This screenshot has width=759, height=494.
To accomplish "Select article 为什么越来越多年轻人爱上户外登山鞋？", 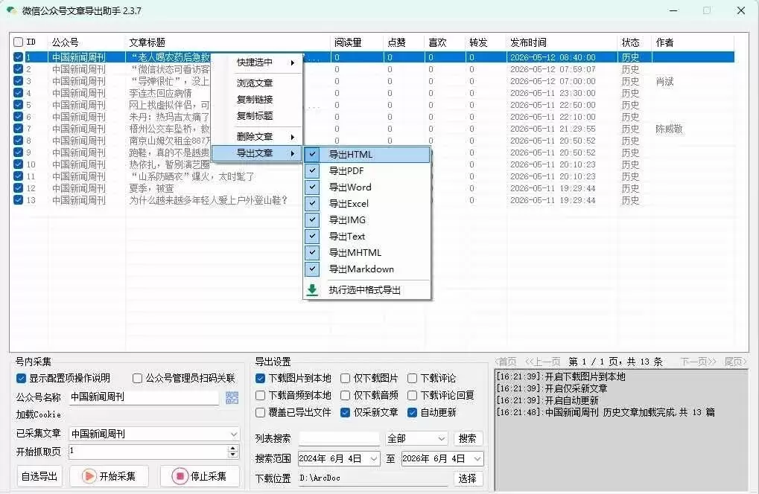I will [x=209, y=200].
